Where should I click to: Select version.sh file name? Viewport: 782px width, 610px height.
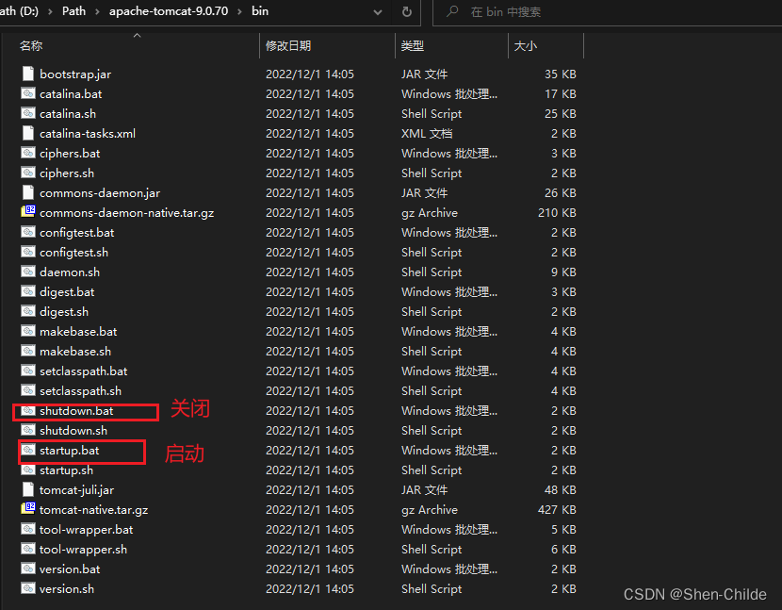tap(67, 588)
